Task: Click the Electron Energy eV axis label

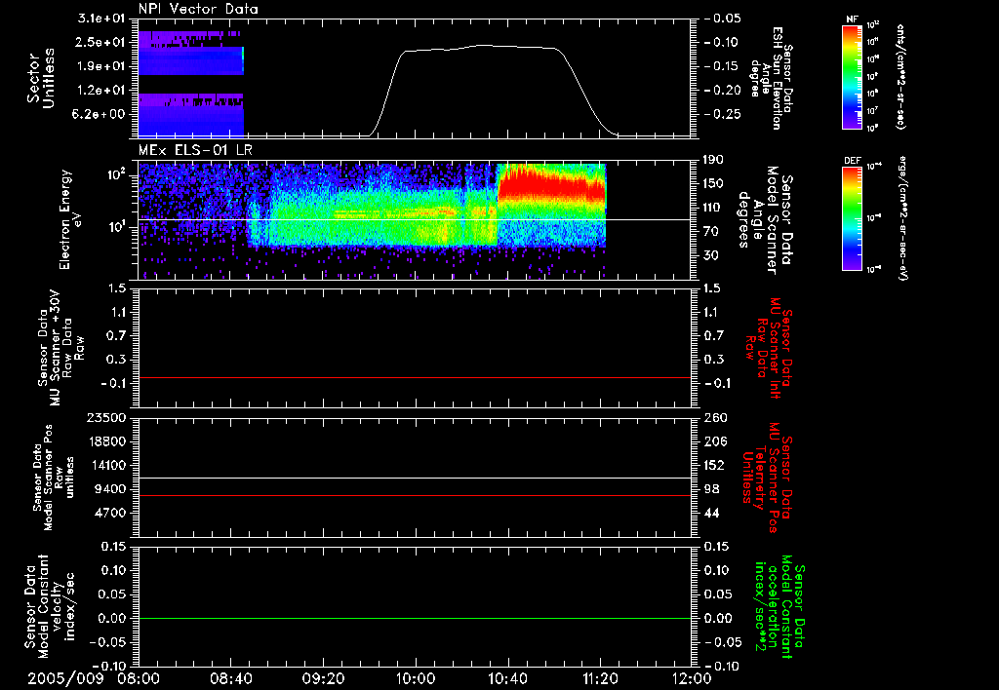Action: pos(70,219)
